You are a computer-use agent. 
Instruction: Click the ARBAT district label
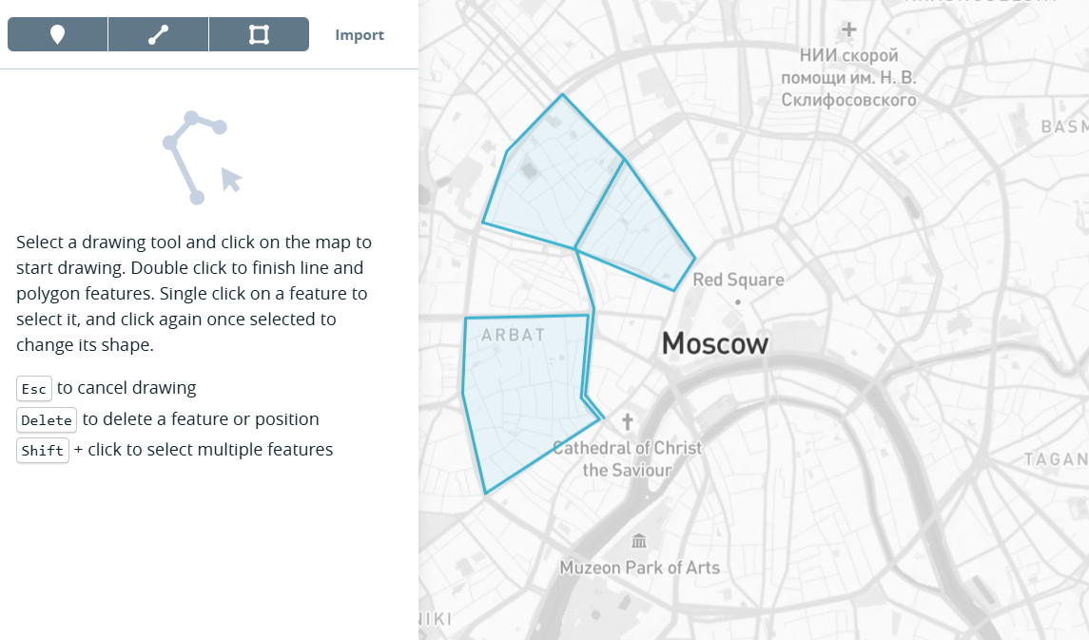coord(513,335)
